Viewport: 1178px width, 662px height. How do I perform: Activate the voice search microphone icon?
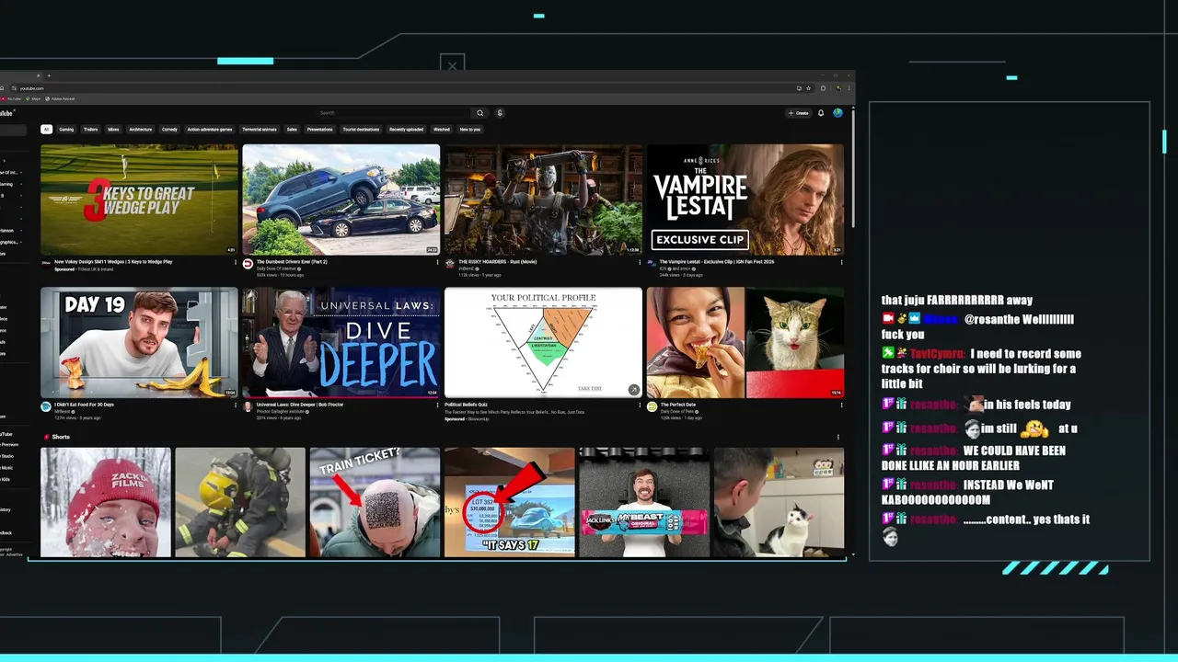click(500, 113)
